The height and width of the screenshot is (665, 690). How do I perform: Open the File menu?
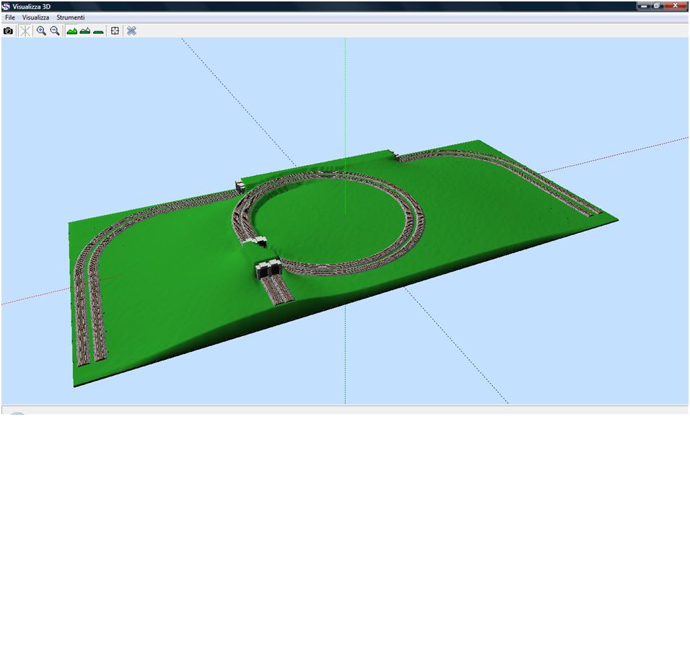pos(10,17)
